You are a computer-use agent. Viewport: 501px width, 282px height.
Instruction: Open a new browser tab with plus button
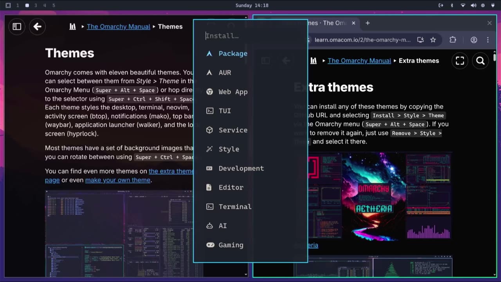(x=367, y=23)
